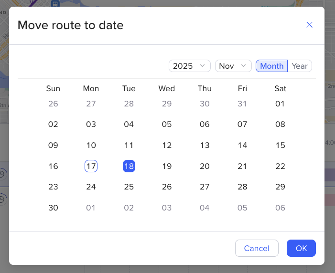This screenshot has height=273, width=335.
Task: Click date 30 in last row
Action: click(53, 208)
